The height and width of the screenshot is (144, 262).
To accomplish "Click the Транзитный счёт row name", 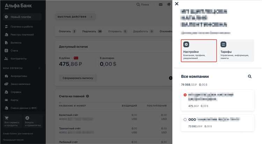I will click(x=70, y=128).
